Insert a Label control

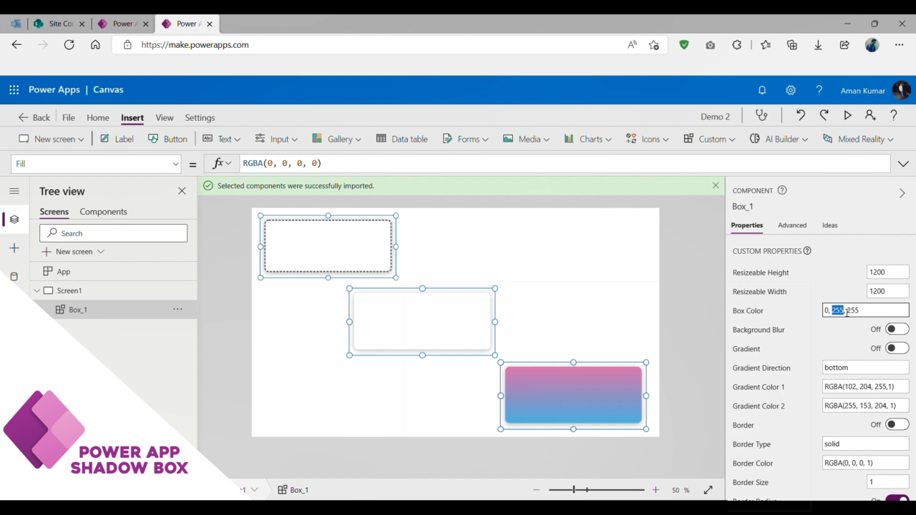[117, 139]
